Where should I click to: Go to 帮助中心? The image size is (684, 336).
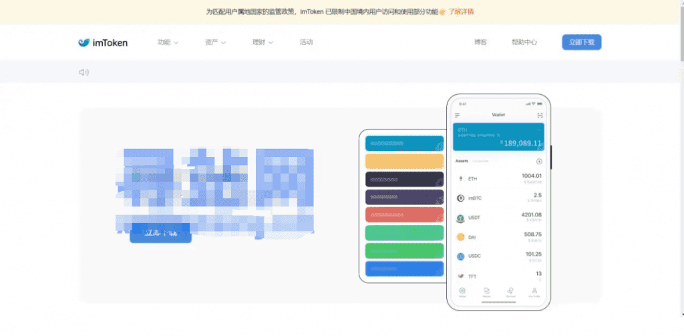(x=524, y=42)
